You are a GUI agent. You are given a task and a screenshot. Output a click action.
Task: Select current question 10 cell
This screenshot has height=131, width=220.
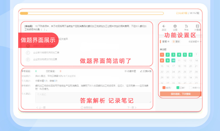pyautogui.click(x=173, y=61)
